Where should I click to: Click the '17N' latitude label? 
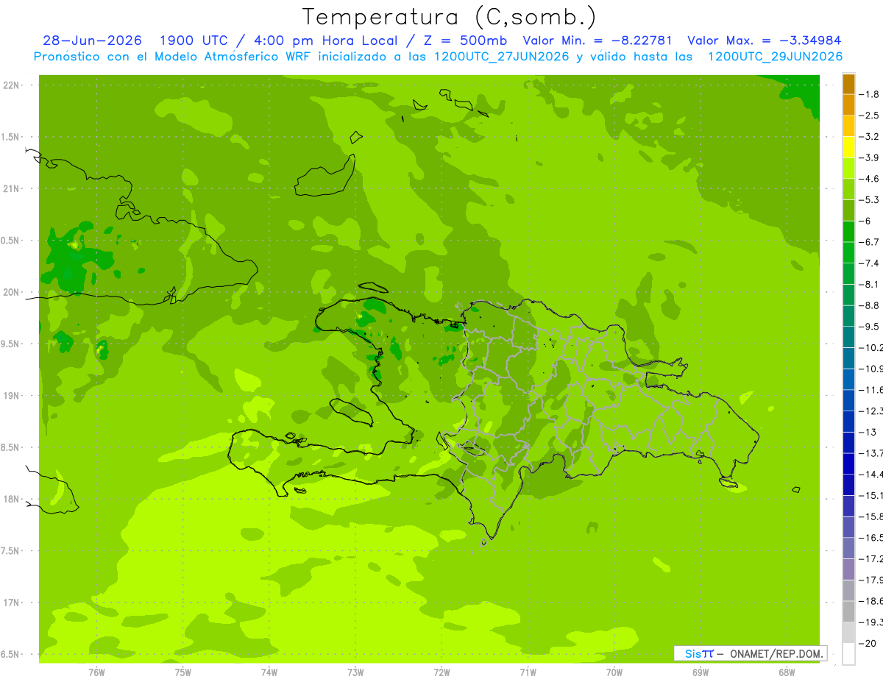tap(13, 603)
